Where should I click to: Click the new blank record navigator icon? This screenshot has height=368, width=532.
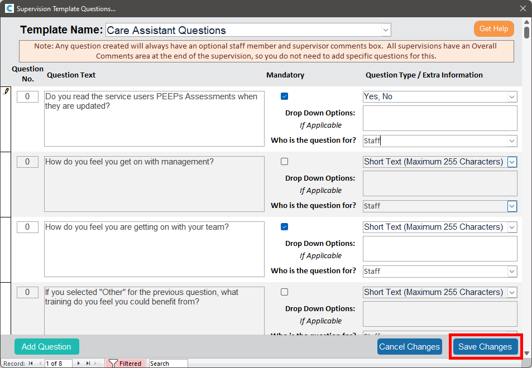[98, 364]
